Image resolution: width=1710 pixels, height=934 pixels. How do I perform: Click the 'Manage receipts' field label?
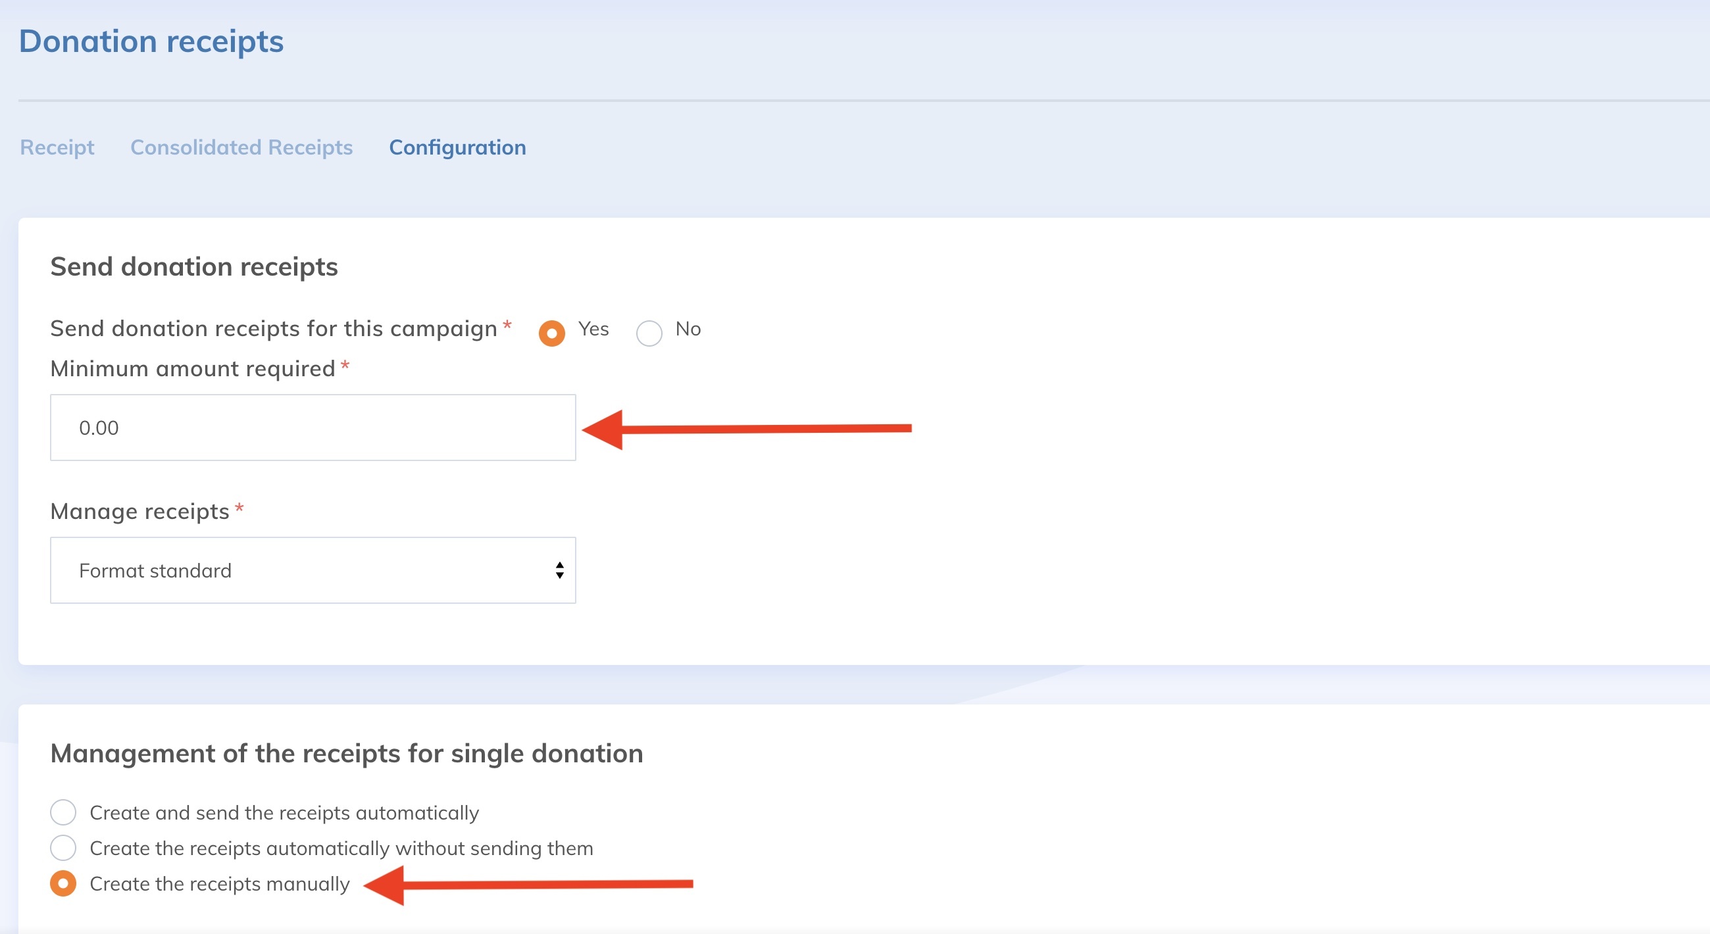click(x=139, y=511)
